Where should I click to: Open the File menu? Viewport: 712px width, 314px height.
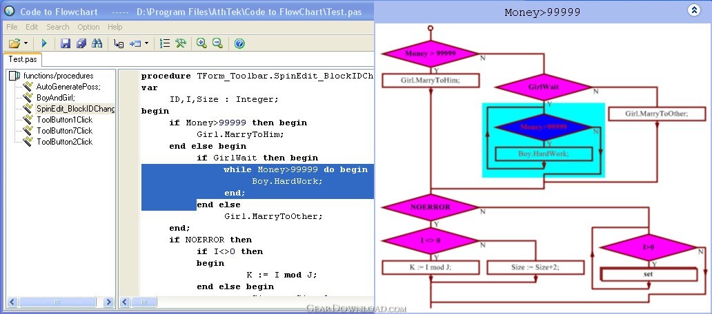click(12, 27)
